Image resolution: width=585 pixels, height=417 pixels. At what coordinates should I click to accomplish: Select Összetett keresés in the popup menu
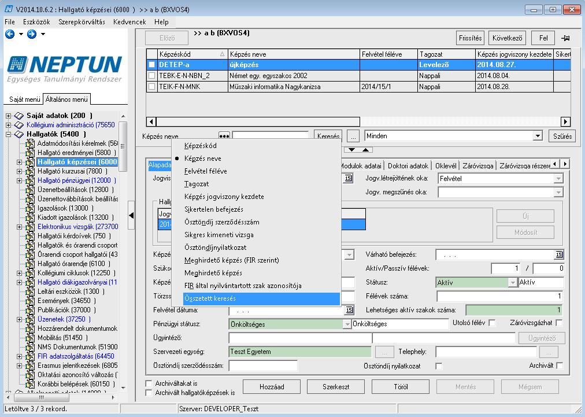[261, 298]
